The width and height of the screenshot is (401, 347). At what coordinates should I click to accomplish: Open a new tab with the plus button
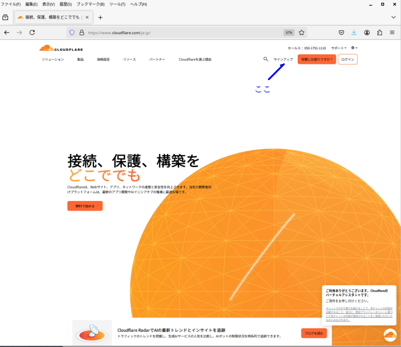(x=100, y=18)
